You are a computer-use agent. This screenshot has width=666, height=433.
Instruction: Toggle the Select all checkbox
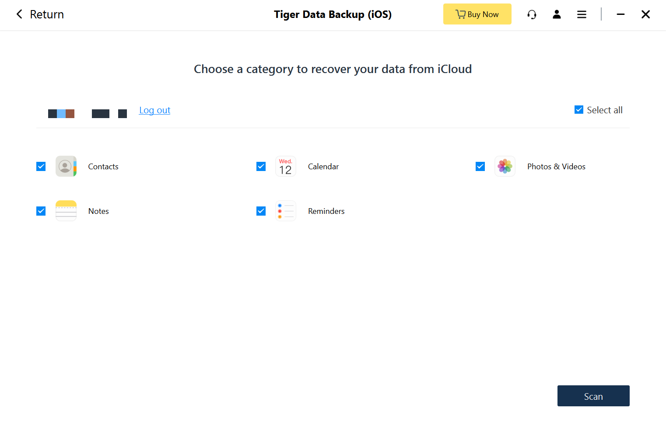coord(579,110)
